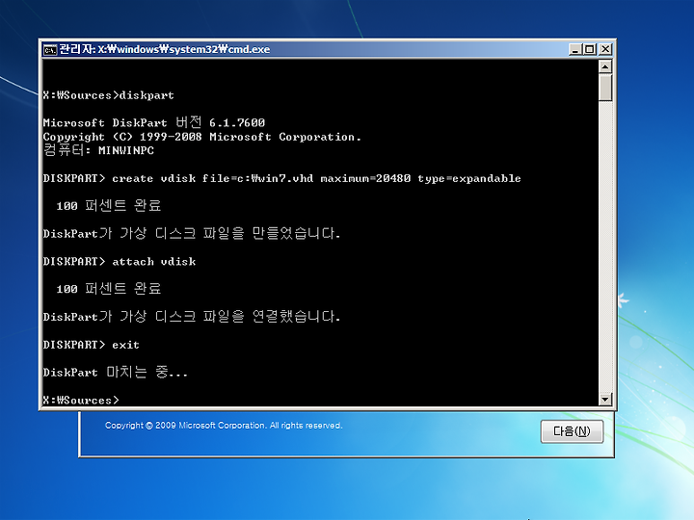Click the second '100 퍼센트 완료' line

coord(108,289)
